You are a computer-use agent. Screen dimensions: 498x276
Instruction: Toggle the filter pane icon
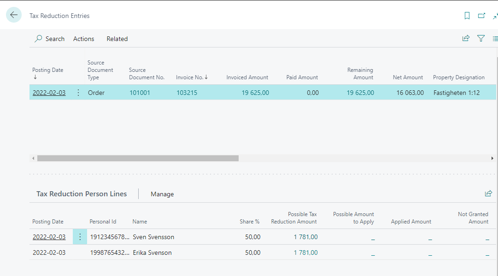[481, 38]
